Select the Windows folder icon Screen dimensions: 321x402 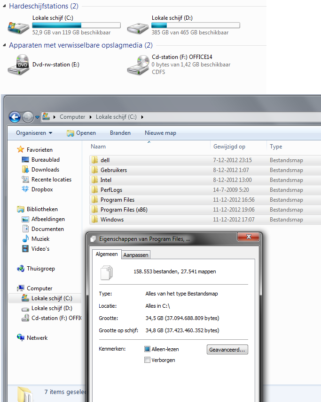click(x=94, y=219)
